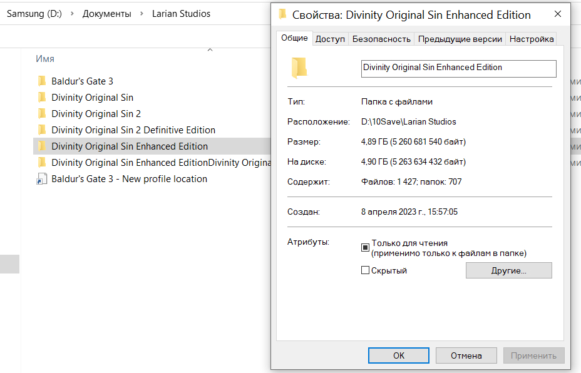Click the Divinity Original Sin 2 folder icon
Screen dimensions: 581x373
pyautogui.click(x=42, y=113)
